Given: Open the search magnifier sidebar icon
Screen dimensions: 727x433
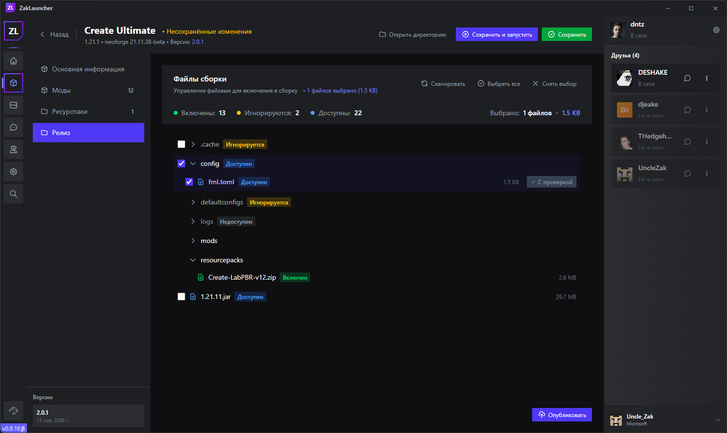Looking at the screenshot, I should tap(14, 194).
